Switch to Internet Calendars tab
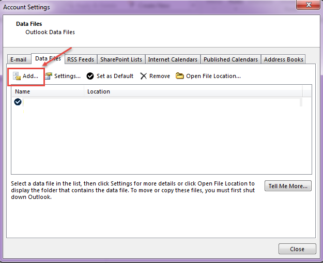Viewport: 323px width, 263px height. tap(173, 59)
